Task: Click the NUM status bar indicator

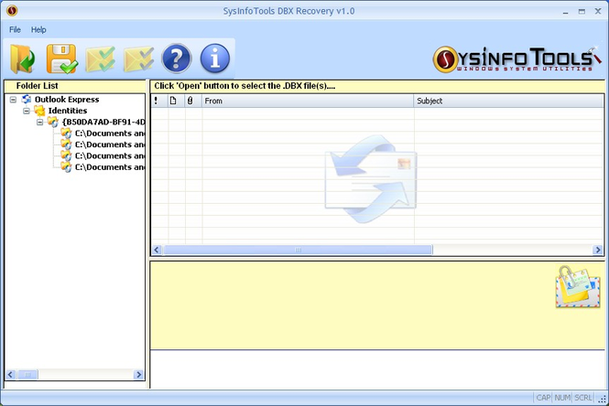Action: (562, 398)
